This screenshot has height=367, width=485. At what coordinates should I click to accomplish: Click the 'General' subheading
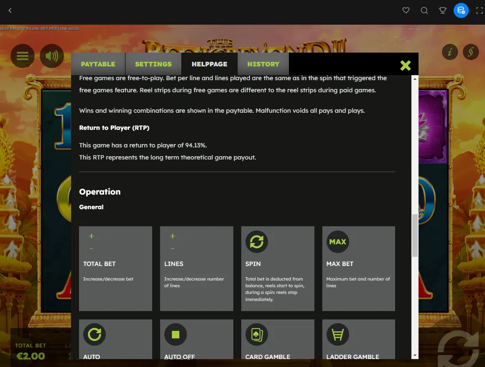pyautogui.click(x=91, y=207)
